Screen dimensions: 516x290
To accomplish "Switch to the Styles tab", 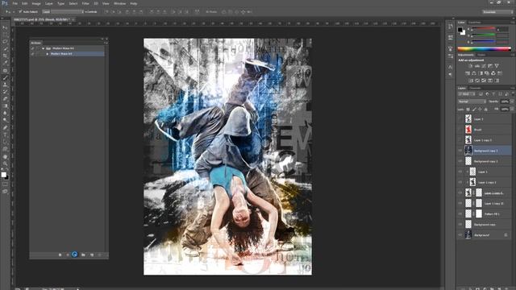I will (481, 55).
